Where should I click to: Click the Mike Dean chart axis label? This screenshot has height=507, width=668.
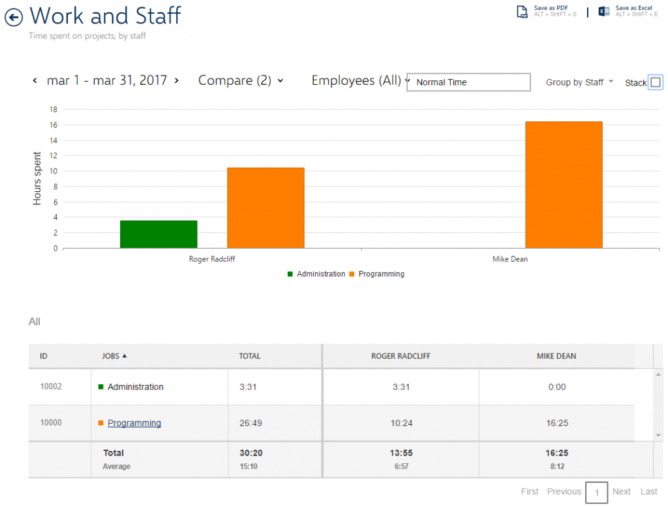pos(510,259)
